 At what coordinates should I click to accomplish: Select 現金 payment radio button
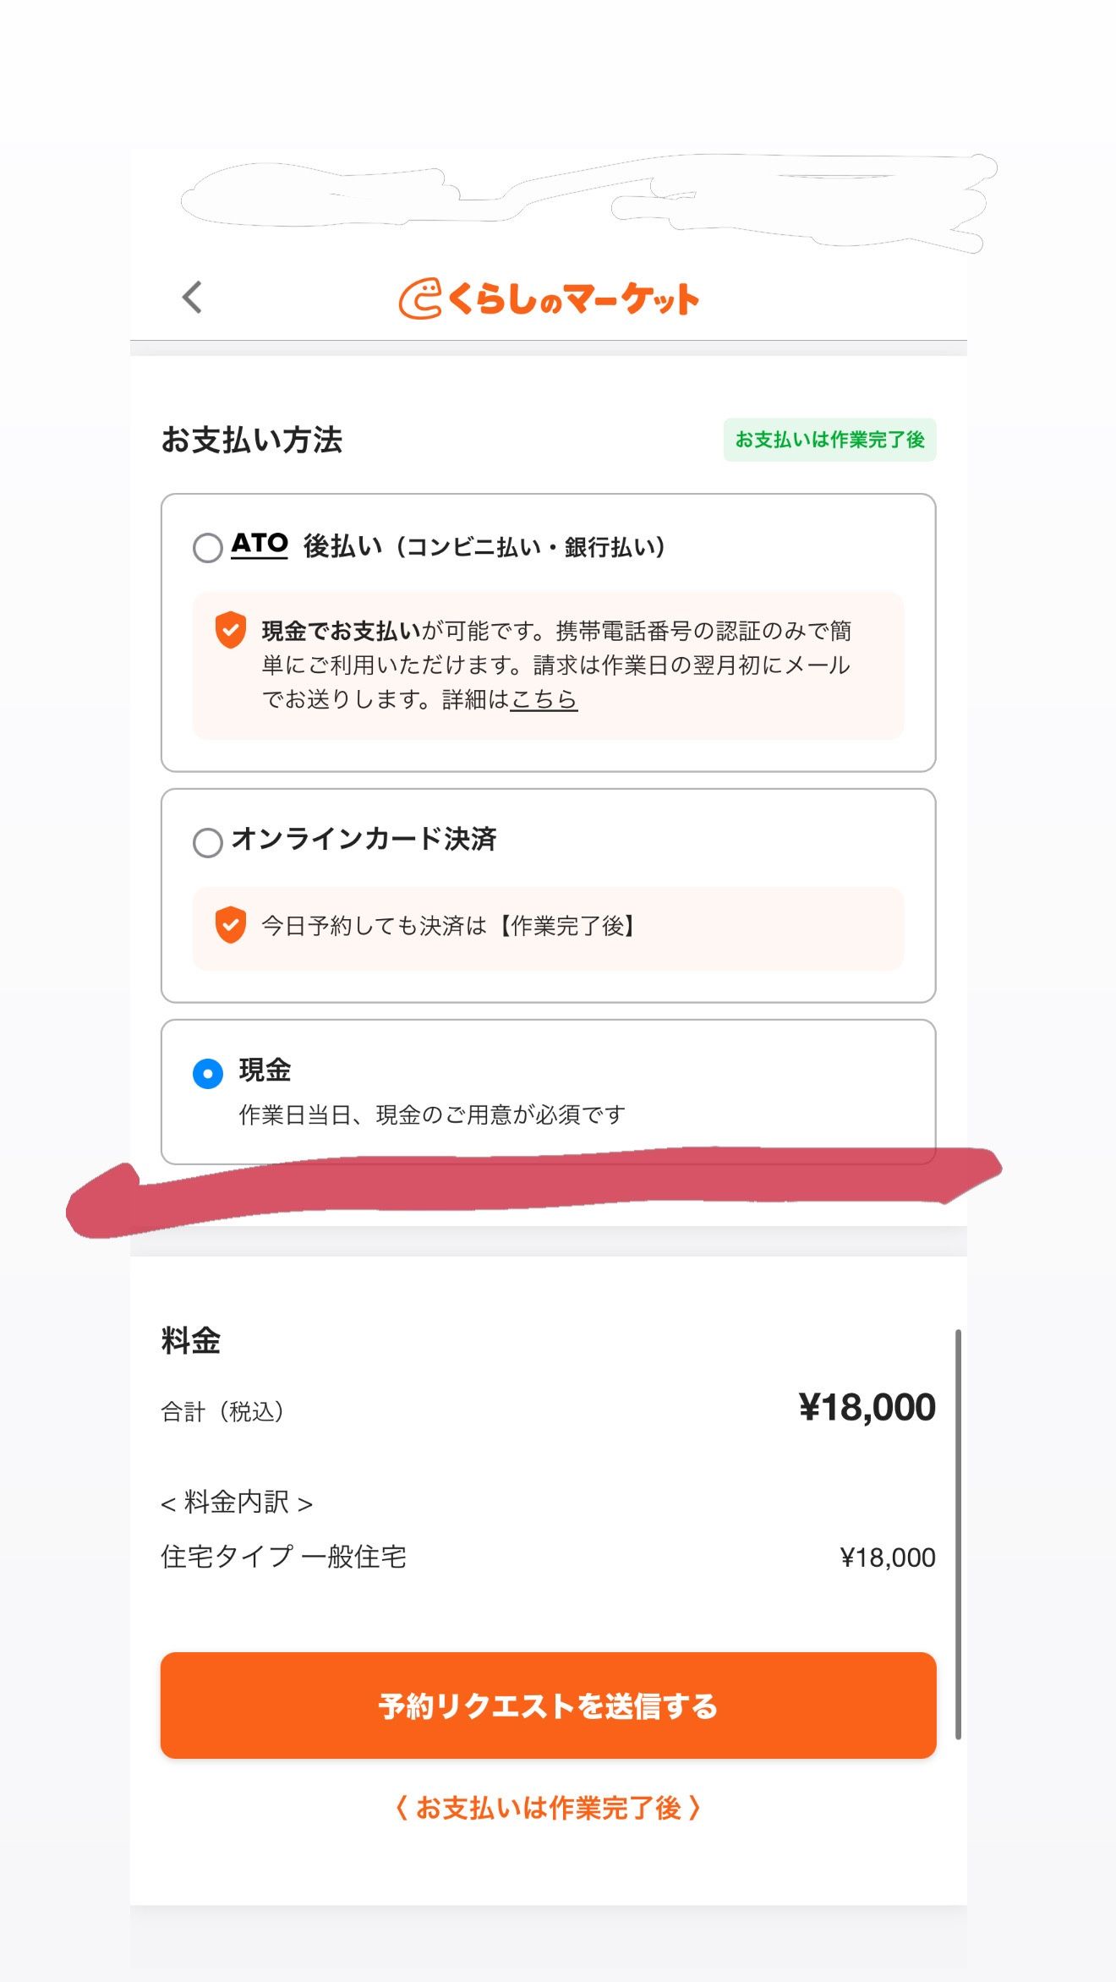point(208,1073)
